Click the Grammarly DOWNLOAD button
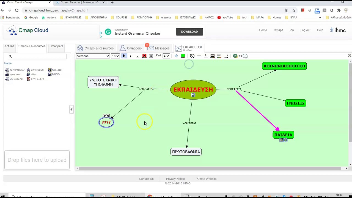Screen dimensions: 352x198 coord(189,32)
